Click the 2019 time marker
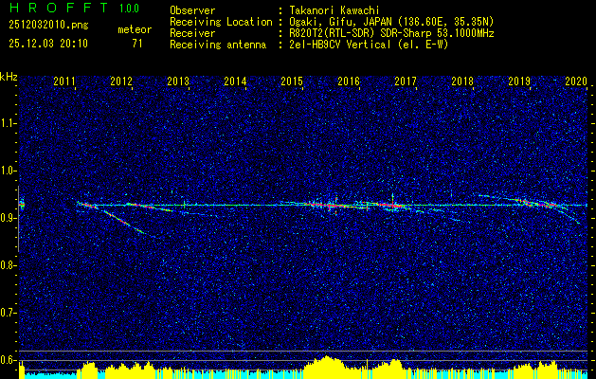 519,81
